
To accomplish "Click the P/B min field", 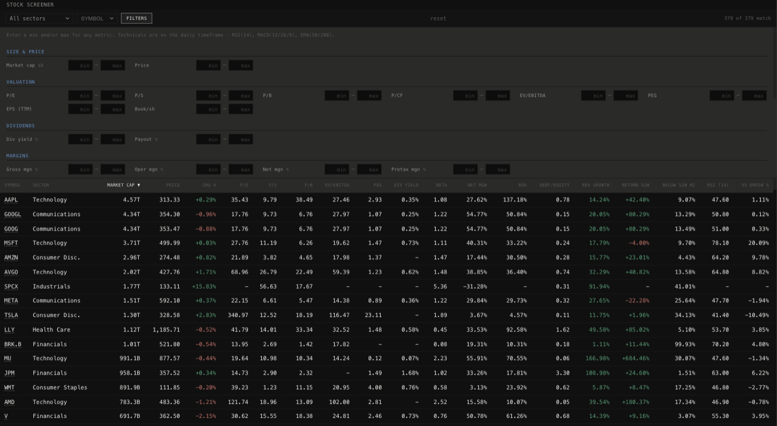I will pos(337,95).
